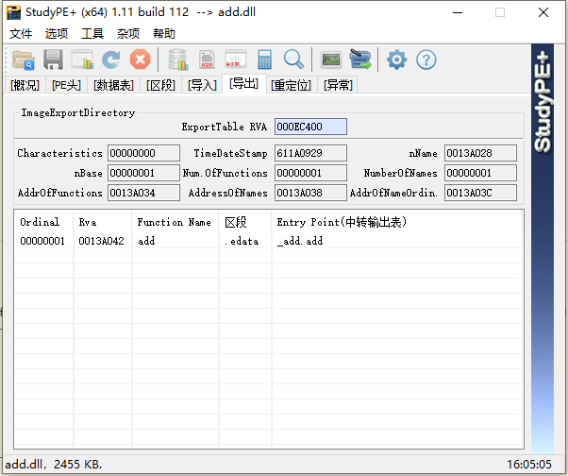Click the green graph monitor icon
This screenshot has width=568, height=476.
(x=331, y=59)
